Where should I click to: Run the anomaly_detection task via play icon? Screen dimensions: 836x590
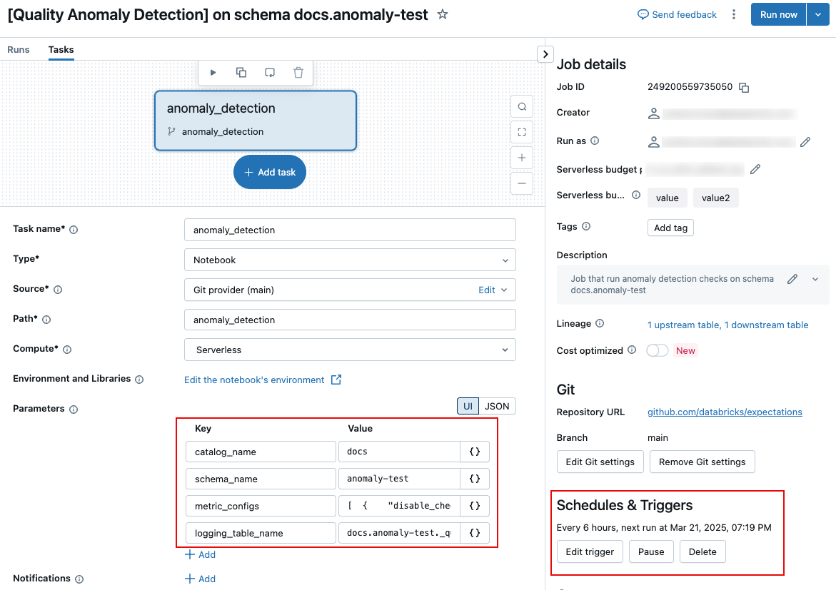coord(213,72)
